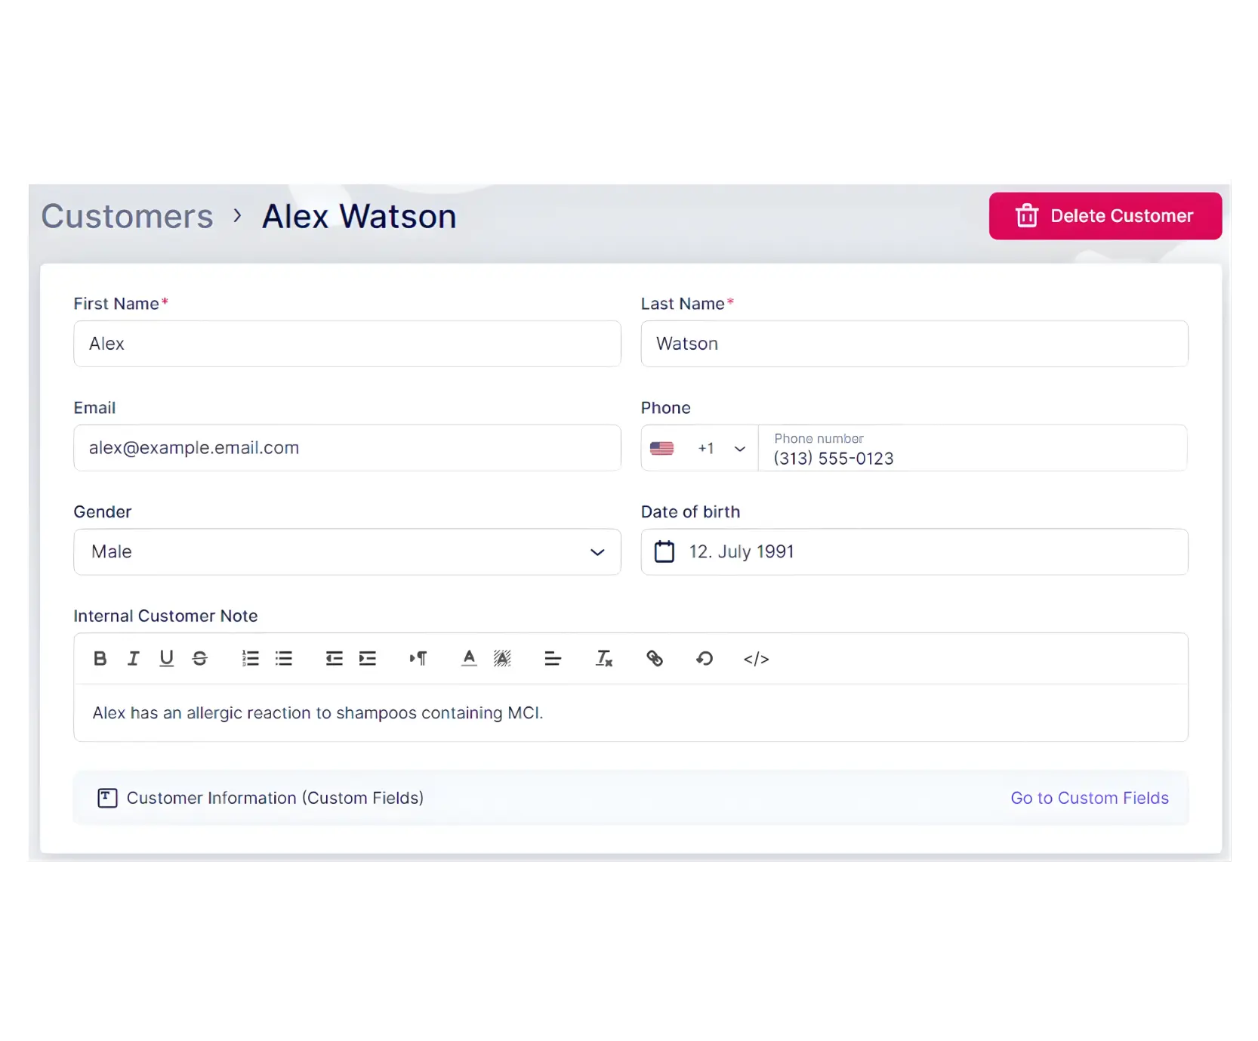Viewport: 1258px width, 1041px height.
Task: Undo the last change in the note
Action: [705, 658]
